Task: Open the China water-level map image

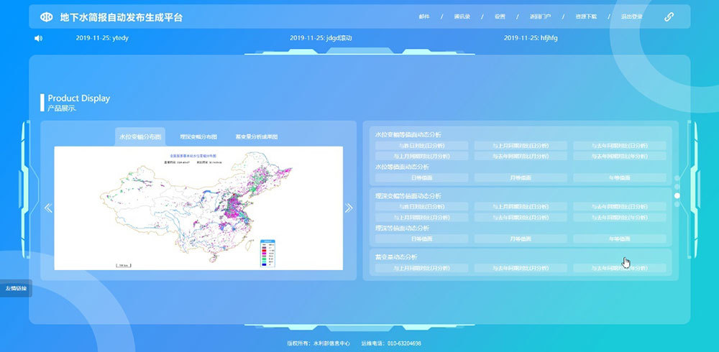Action: (198, 208)
